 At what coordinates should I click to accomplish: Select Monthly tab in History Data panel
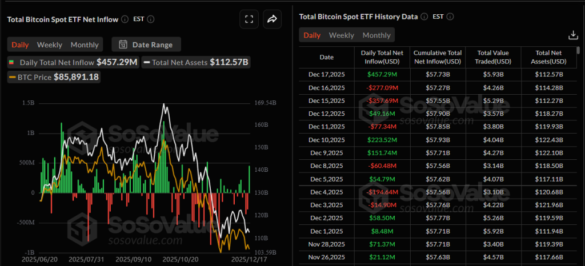point(376,35)
